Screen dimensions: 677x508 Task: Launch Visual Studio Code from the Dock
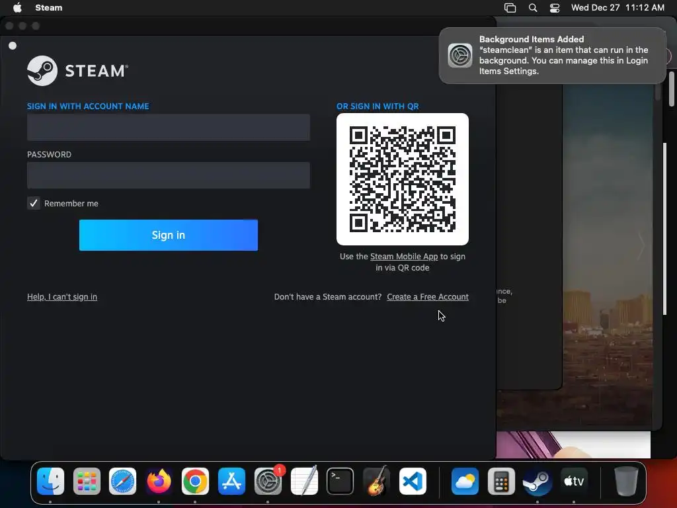tap(413, 482)
